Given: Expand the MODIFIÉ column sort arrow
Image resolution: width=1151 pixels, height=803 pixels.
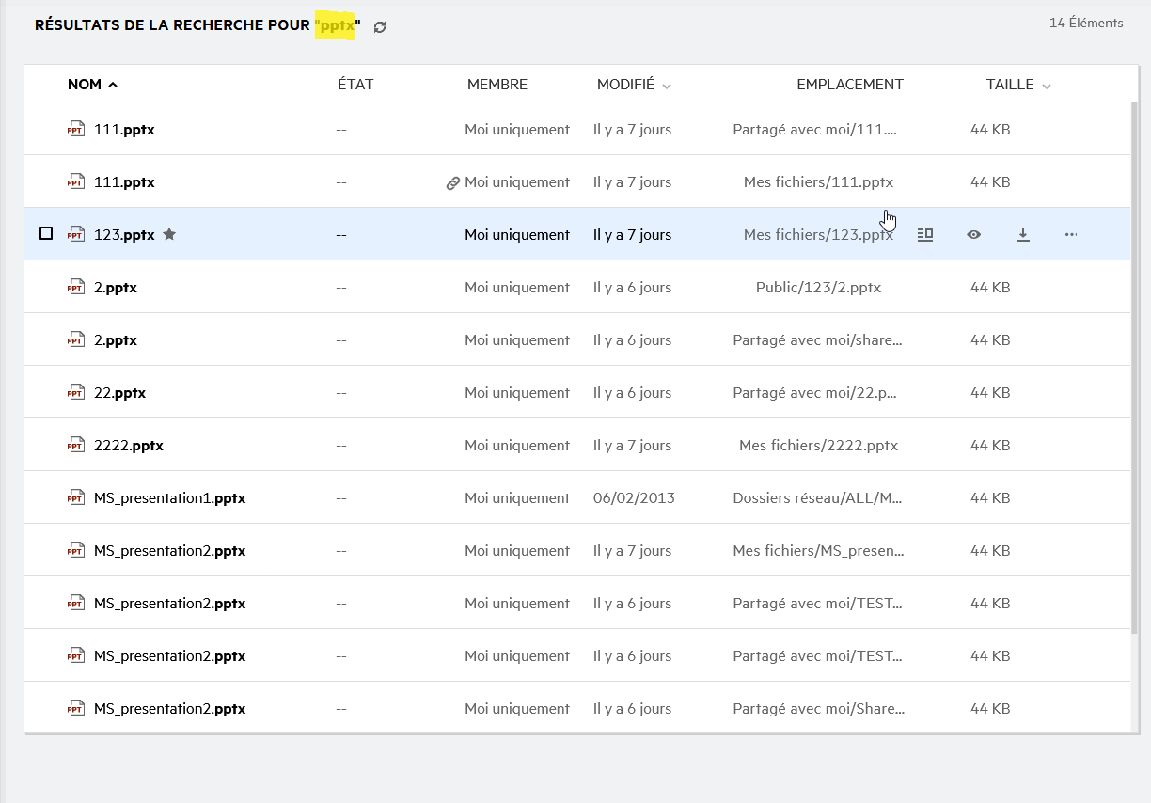Looking at the screenshot, I should (667, 86).
